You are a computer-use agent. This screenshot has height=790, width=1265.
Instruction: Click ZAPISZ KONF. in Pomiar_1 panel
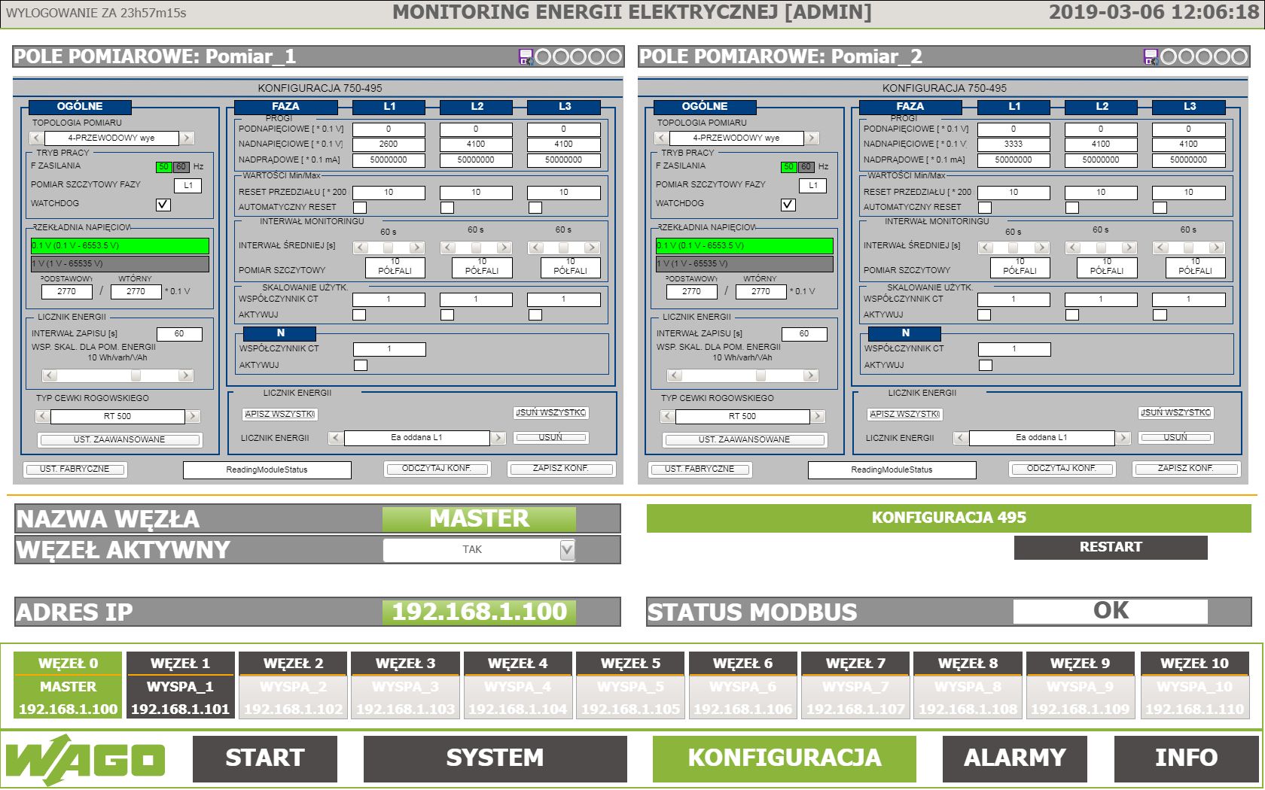(560, 468)
